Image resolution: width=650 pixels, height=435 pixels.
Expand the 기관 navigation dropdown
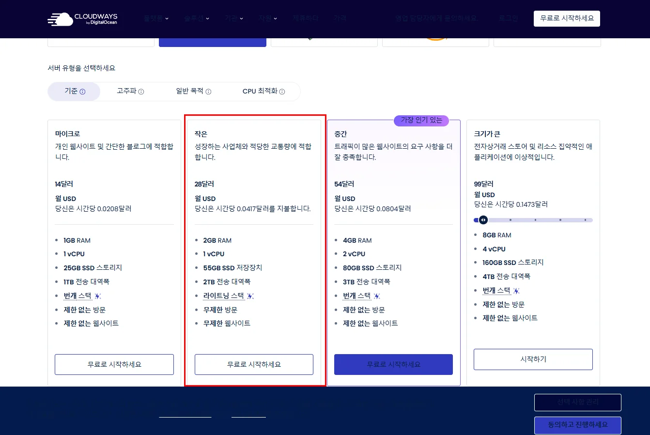click(234, 18)
